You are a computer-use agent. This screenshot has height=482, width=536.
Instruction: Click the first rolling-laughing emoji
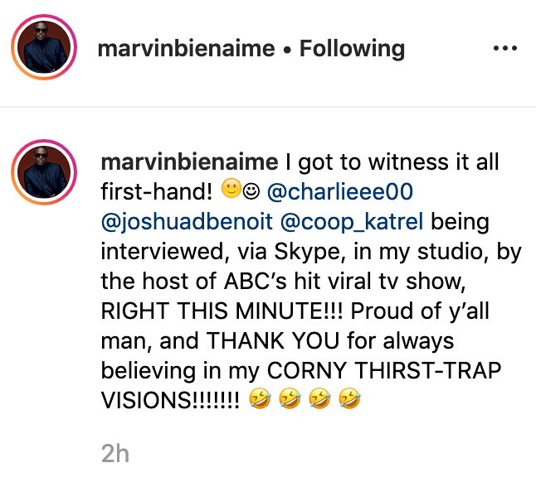tap(260, 398)
